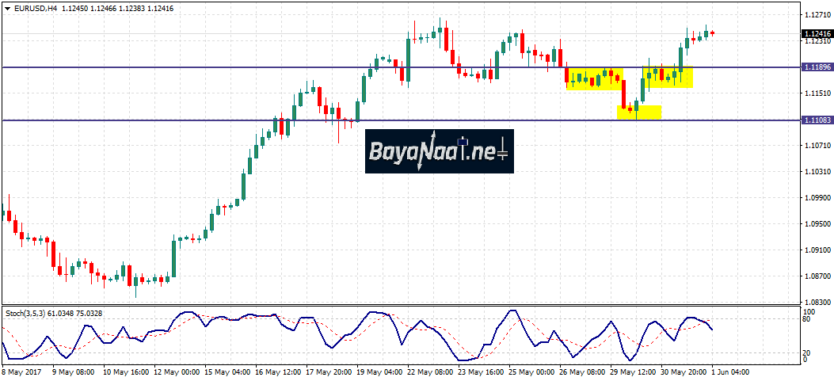Click the BayaNaat.net watermark logo
This screenshot has height=381, width=834.
(x=439, y=151)
